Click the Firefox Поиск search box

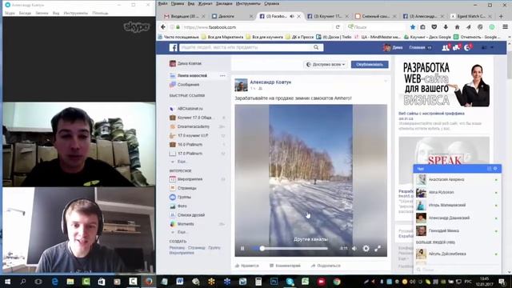pos(376,27)
